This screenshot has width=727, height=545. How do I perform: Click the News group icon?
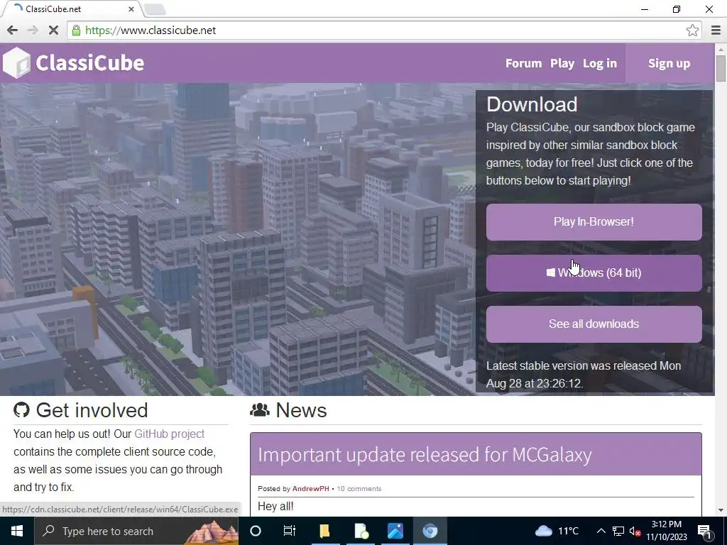coord(260,409)
